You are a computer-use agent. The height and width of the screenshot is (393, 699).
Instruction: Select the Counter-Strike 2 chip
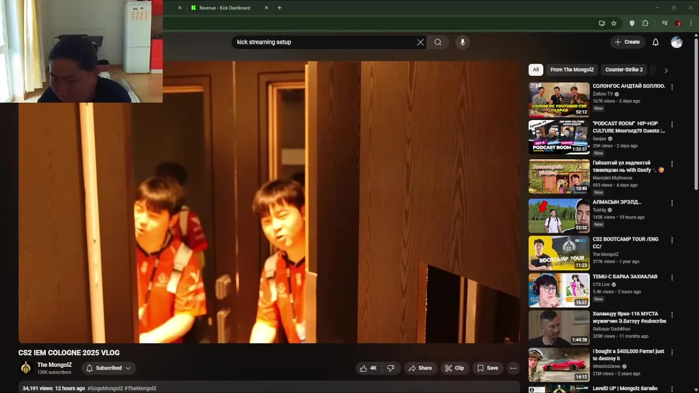click(624, 70)
